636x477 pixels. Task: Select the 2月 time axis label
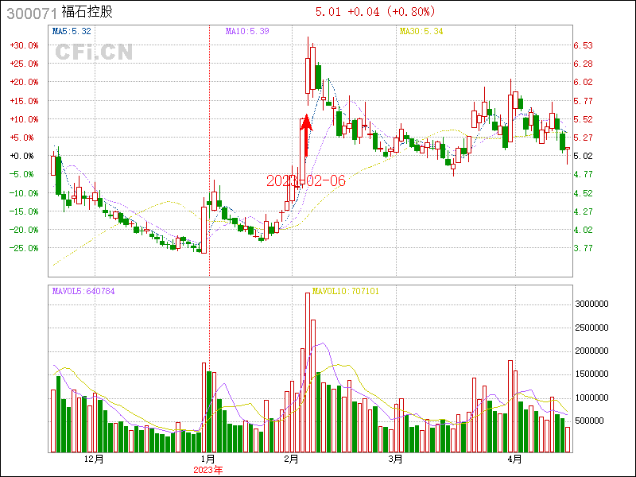pos(292,459)
